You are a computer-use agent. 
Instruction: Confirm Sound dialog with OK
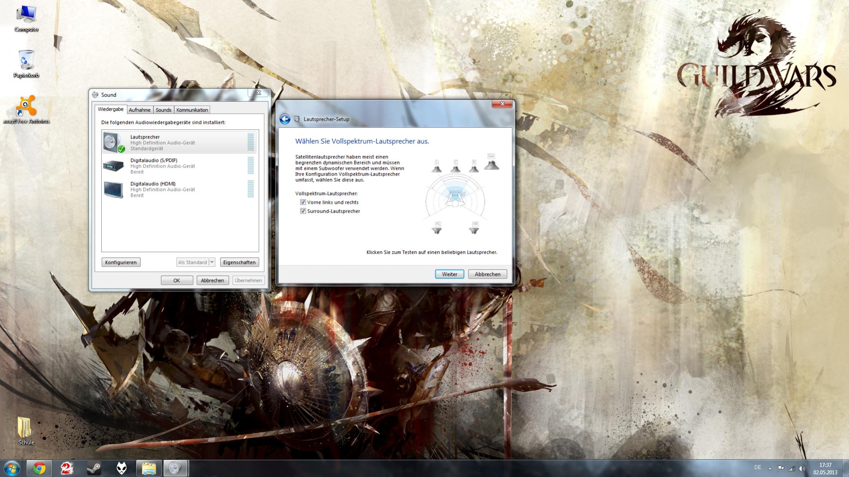pyautogui.click(x=177, y=280)
